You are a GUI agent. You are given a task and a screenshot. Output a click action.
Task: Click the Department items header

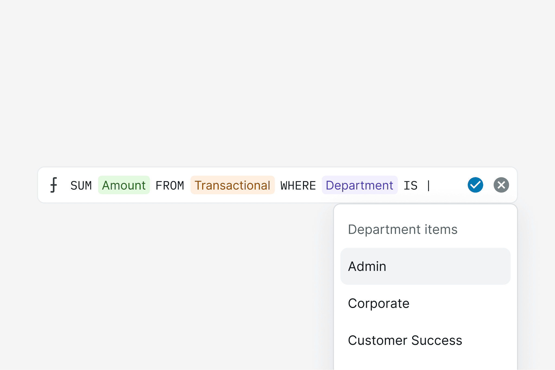[403, 229]
